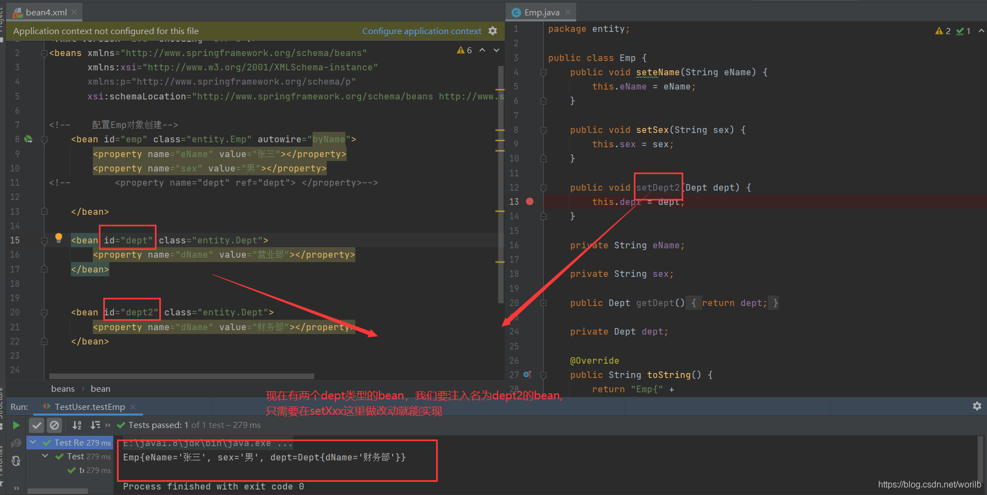This screenshot has height=495, width=987.
Task: Click 'Process finished with exit code 0' text
Action: 213,487
